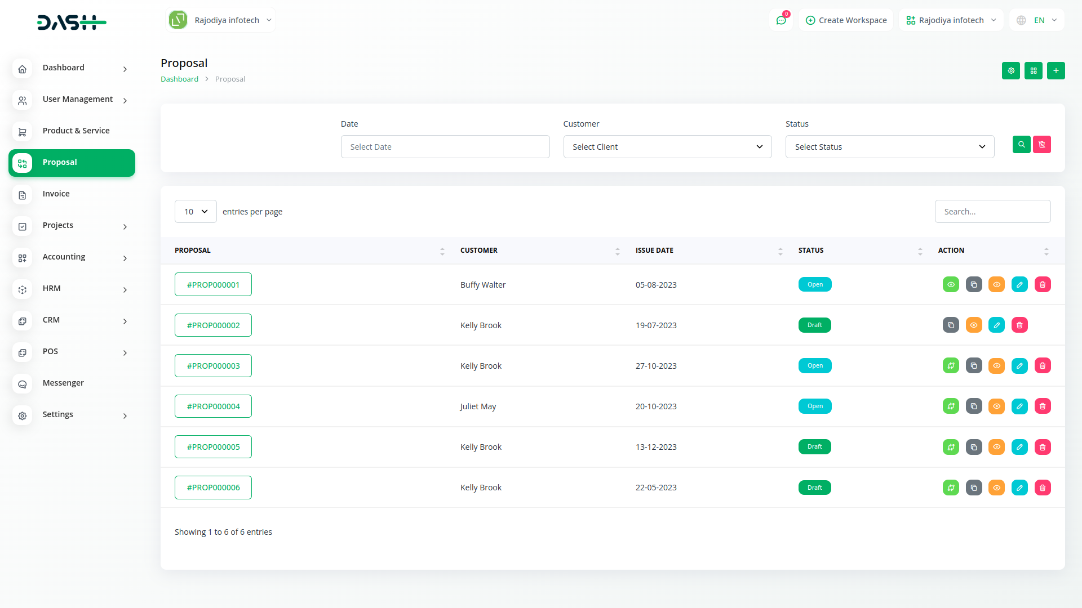
Task: Convert #PROP000003 to invoice via green arrows icon
Action: (951, 365)
